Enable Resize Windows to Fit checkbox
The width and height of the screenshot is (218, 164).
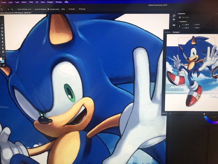click(x=16, y=9)
